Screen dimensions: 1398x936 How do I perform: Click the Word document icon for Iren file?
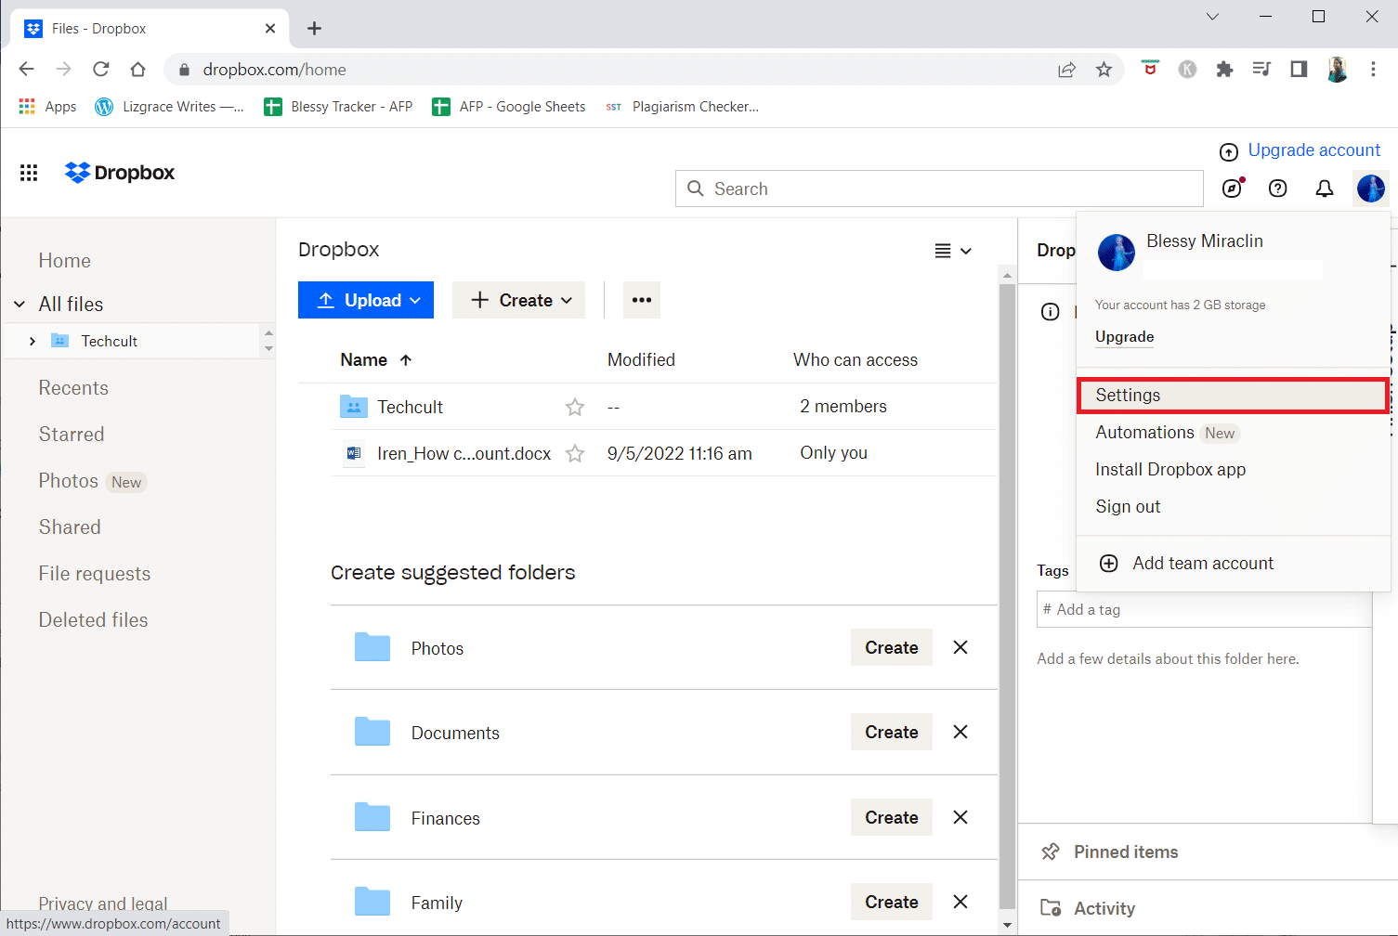(353, 453)
